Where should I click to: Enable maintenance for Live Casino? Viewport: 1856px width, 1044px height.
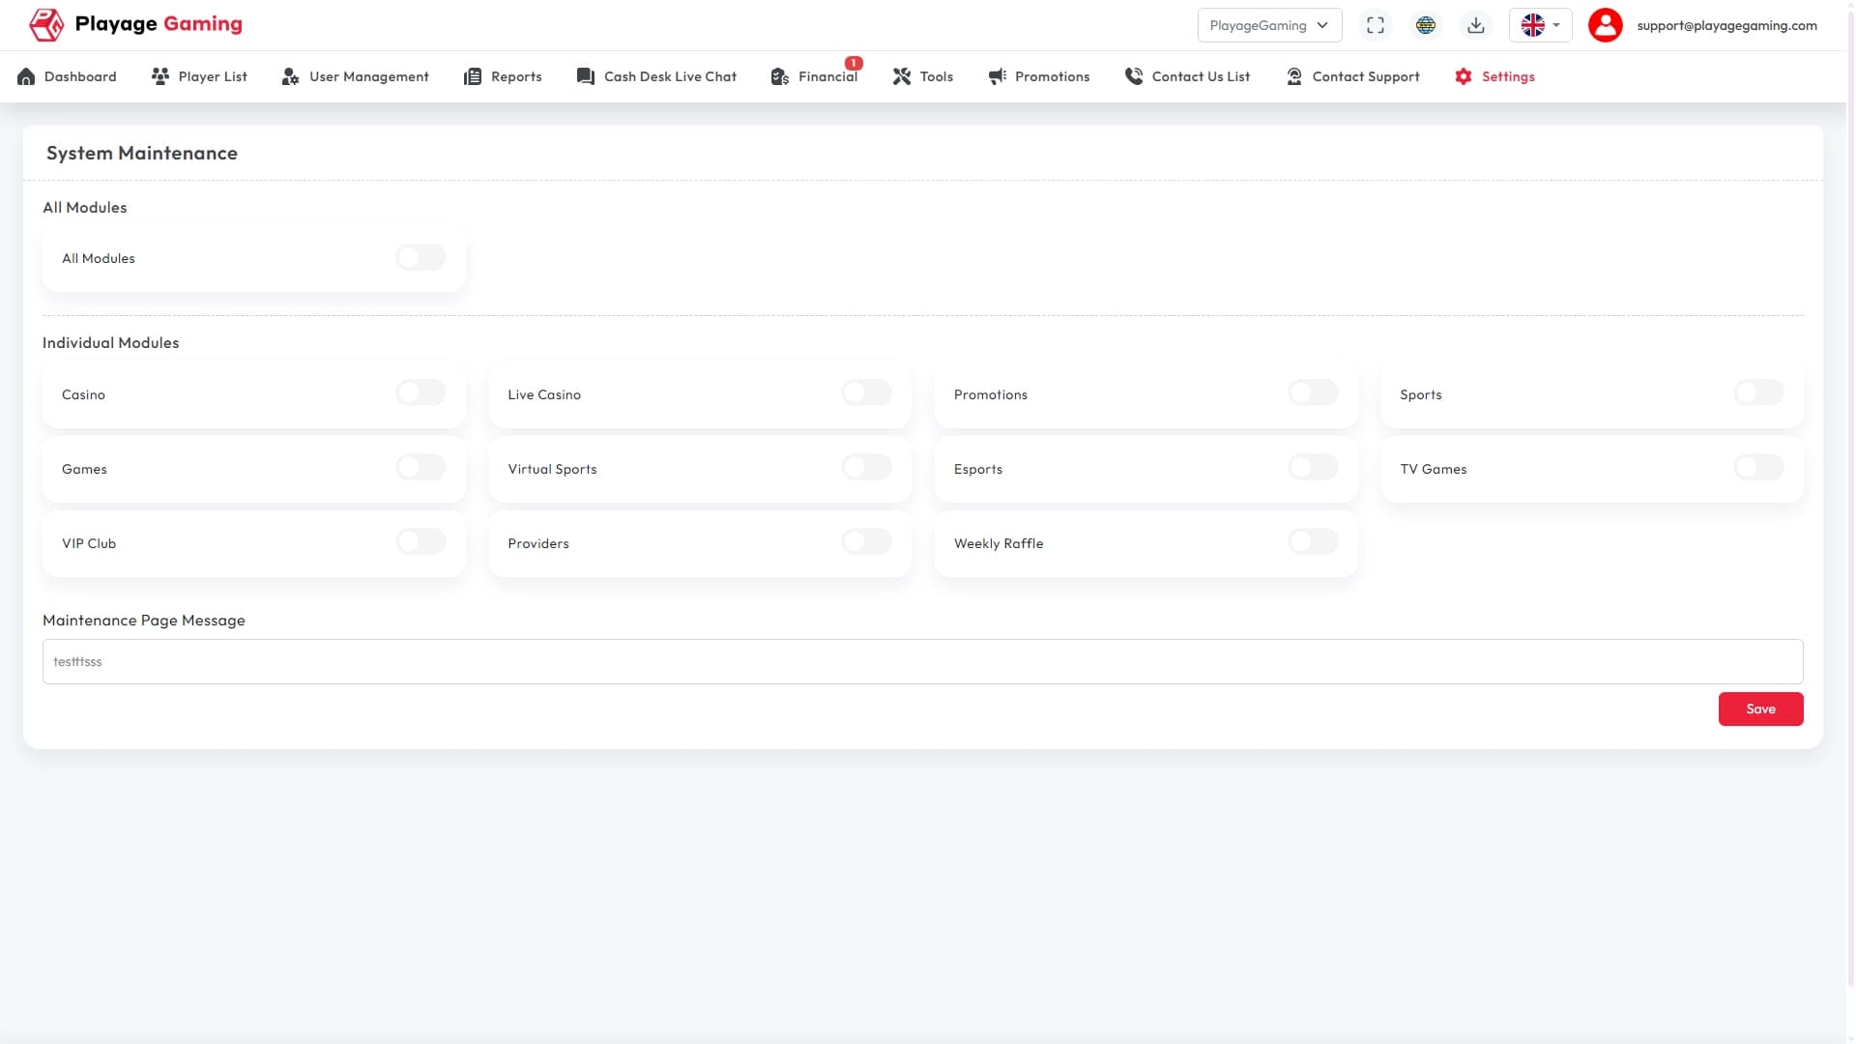866,392
